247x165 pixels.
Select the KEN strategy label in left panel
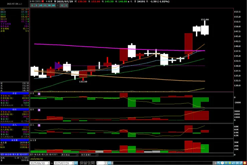pos(14,154)
